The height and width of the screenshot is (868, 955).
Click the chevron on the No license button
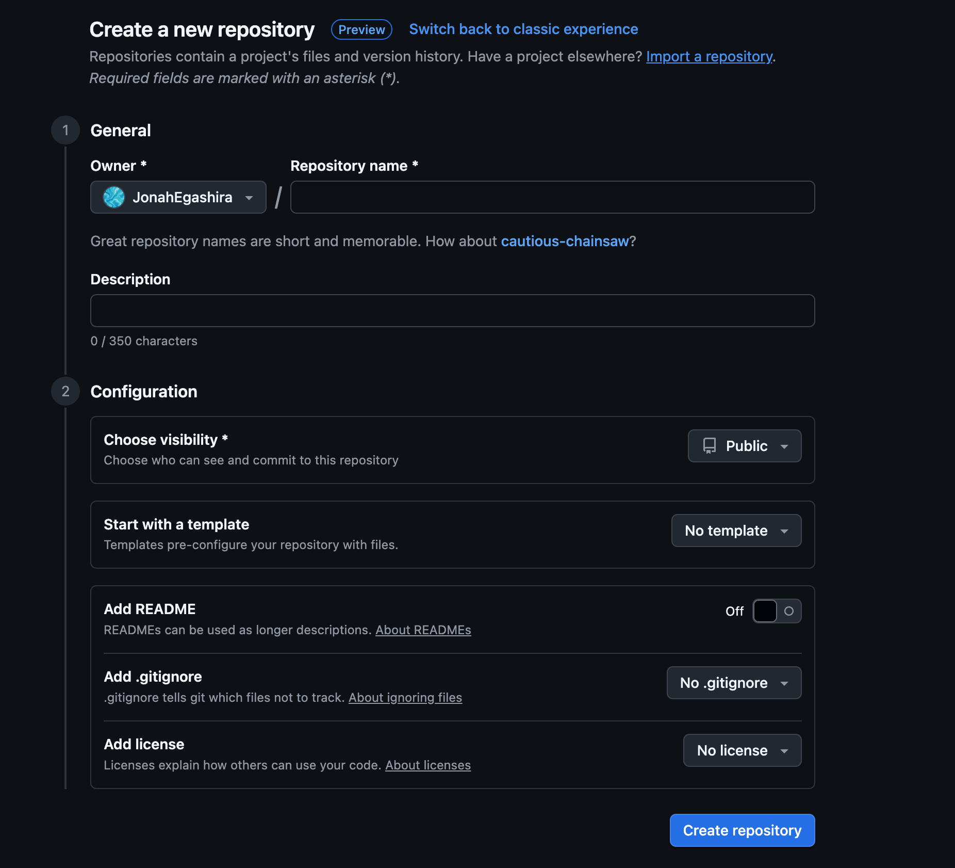(x=784, y=751)
